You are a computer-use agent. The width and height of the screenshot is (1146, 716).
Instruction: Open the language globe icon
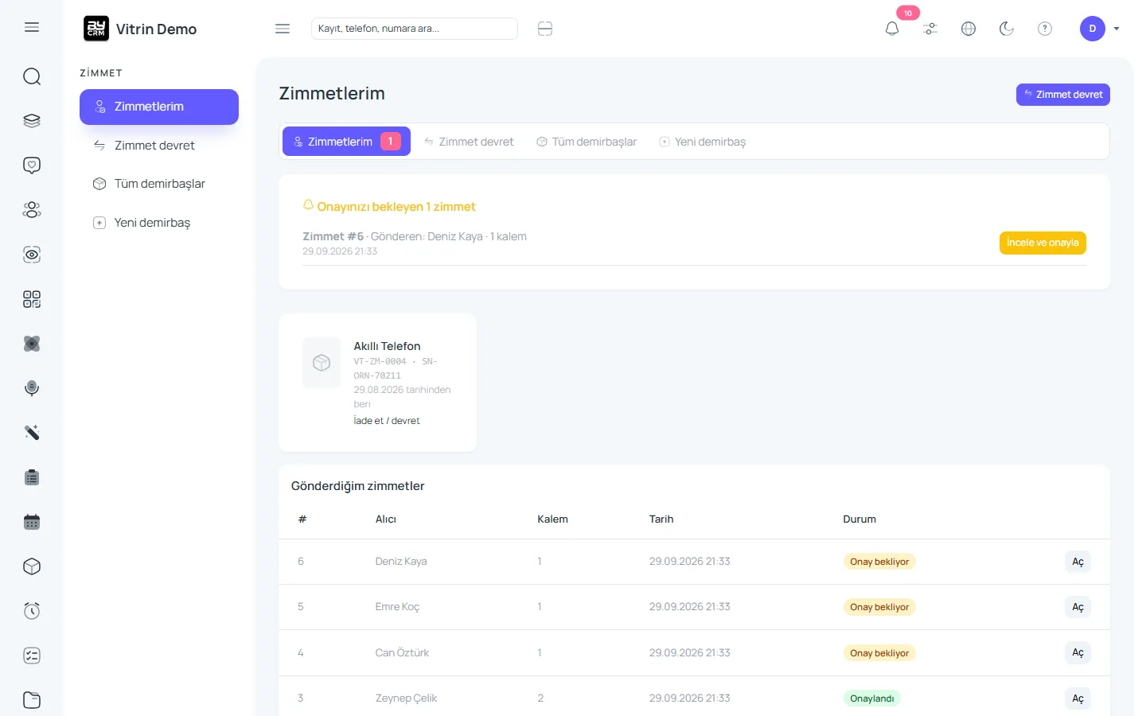click(x=969, y=29)
